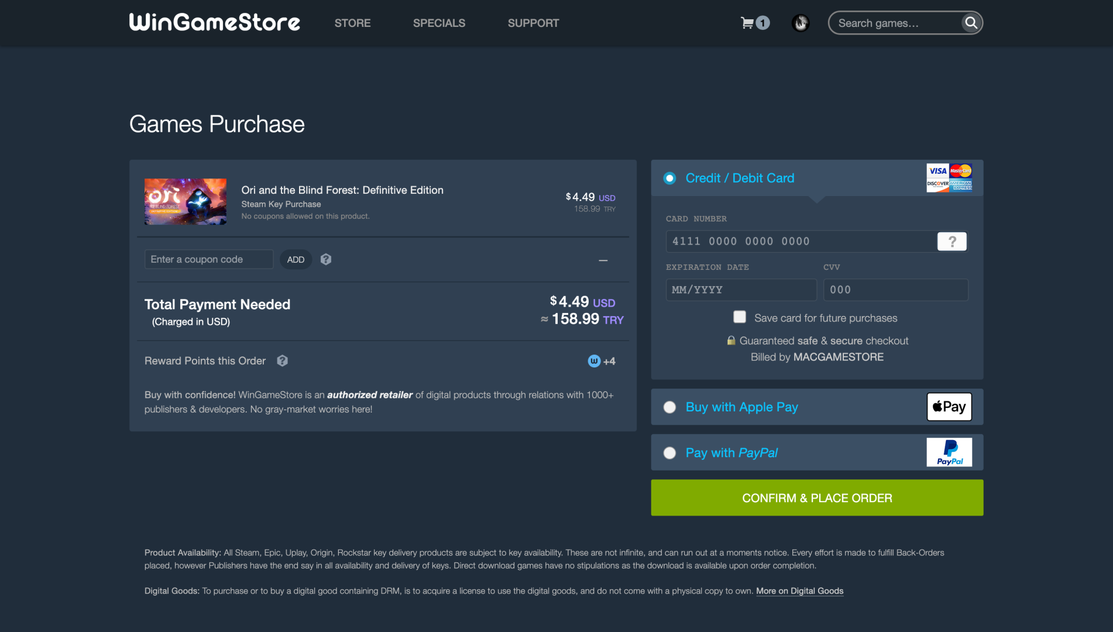The width and height of the screenshot is (1113, 632).
Task: Open the search magnifier icon
Action: 971,23
